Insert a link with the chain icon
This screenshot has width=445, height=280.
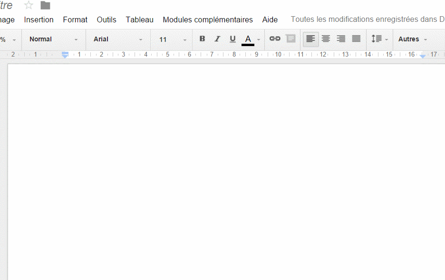(275, 39)
